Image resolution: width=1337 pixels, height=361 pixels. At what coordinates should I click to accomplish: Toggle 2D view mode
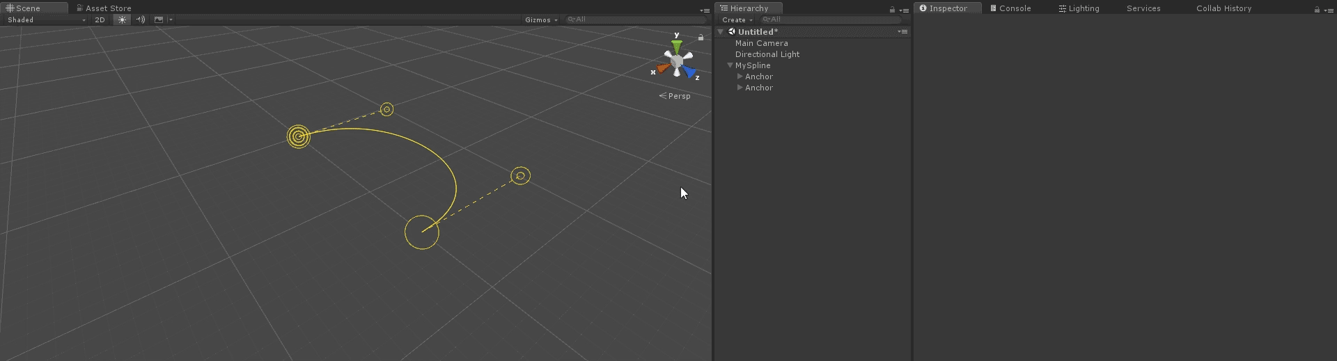pos(100,20)
